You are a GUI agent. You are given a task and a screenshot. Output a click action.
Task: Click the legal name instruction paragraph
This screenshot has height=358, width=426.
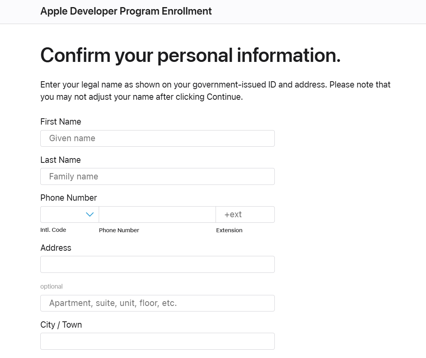(215, 91)
